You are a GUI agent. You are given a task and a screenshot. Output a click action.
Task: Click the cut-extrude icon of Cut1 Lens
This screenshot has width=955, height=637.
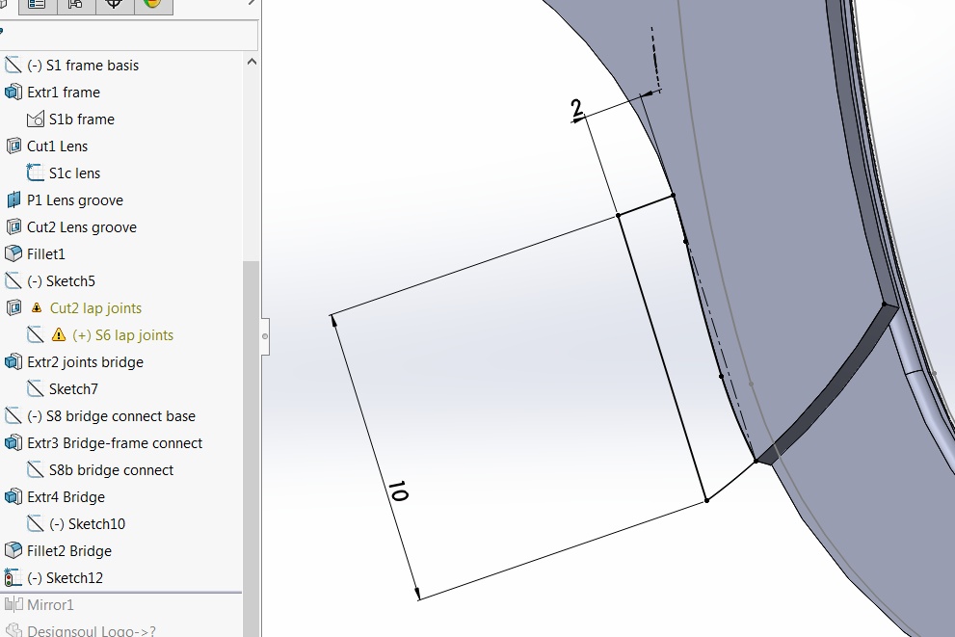tap(13, 146)
